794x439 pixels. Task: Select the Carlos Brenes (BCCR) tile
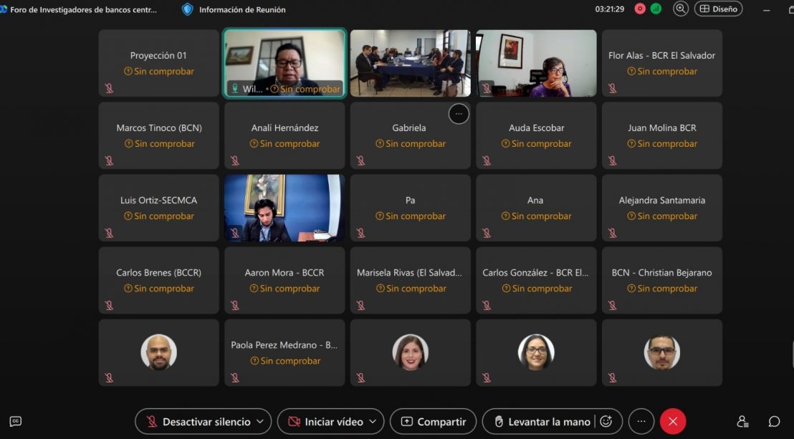158,280
